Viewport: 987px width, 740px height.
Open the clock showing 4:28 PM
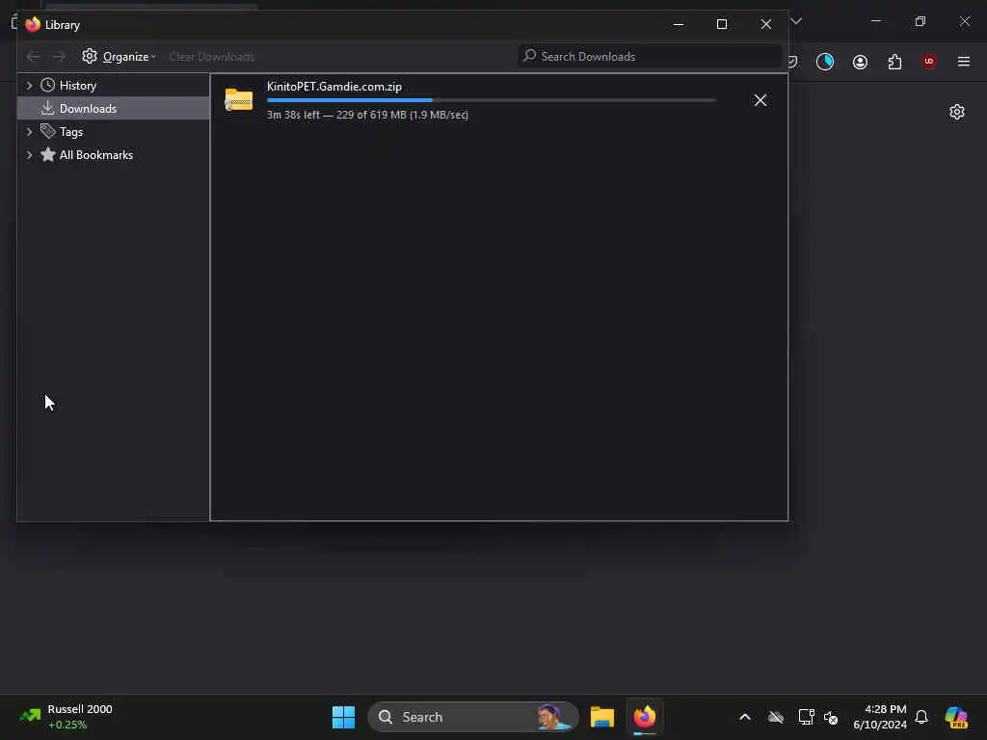click(880, 717)
